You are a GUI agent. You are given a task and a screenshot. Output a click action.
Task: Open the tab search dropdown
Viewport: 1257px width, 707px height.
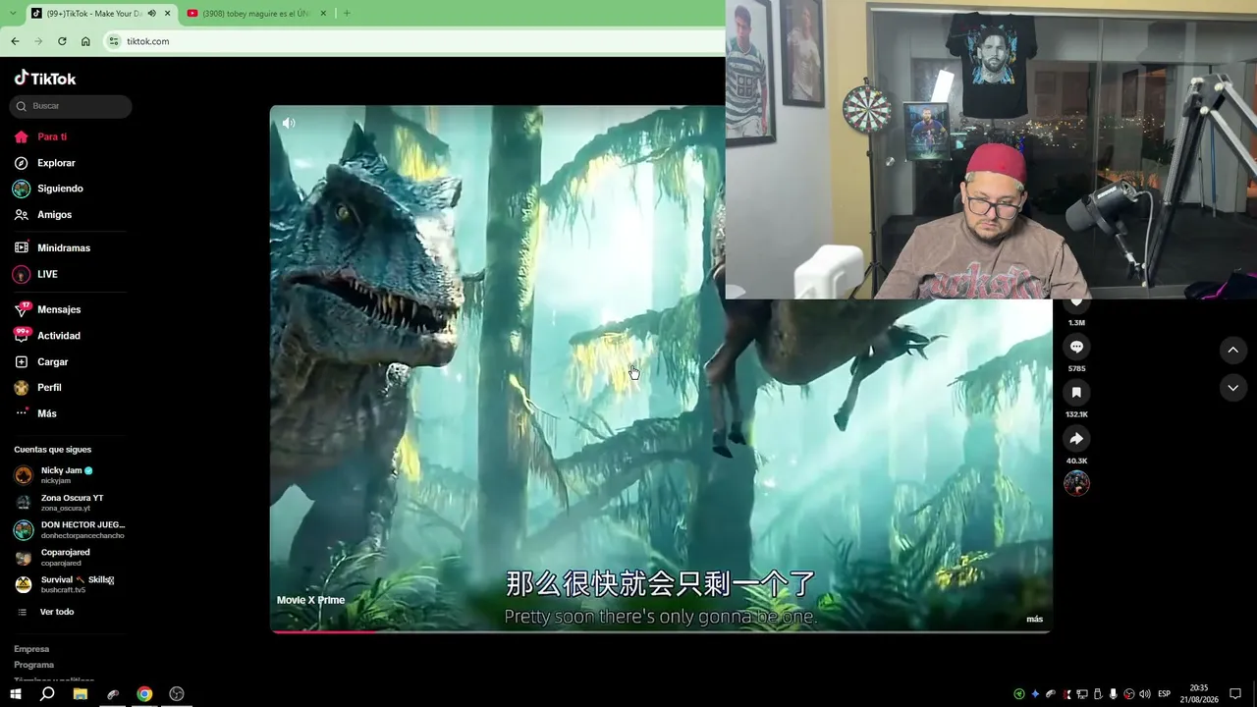click(x=12, y=13)
